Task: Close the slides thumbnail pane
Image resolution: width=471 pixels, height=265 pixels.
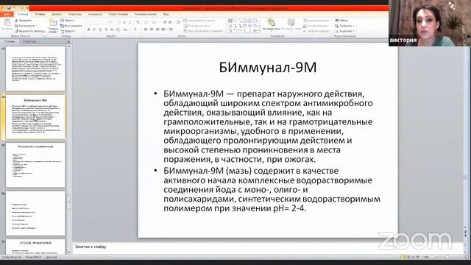Action: point(68,41)
